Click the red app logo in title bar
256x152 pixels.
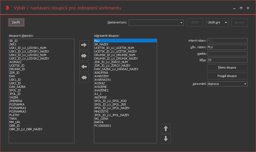(x=8, y=8)
